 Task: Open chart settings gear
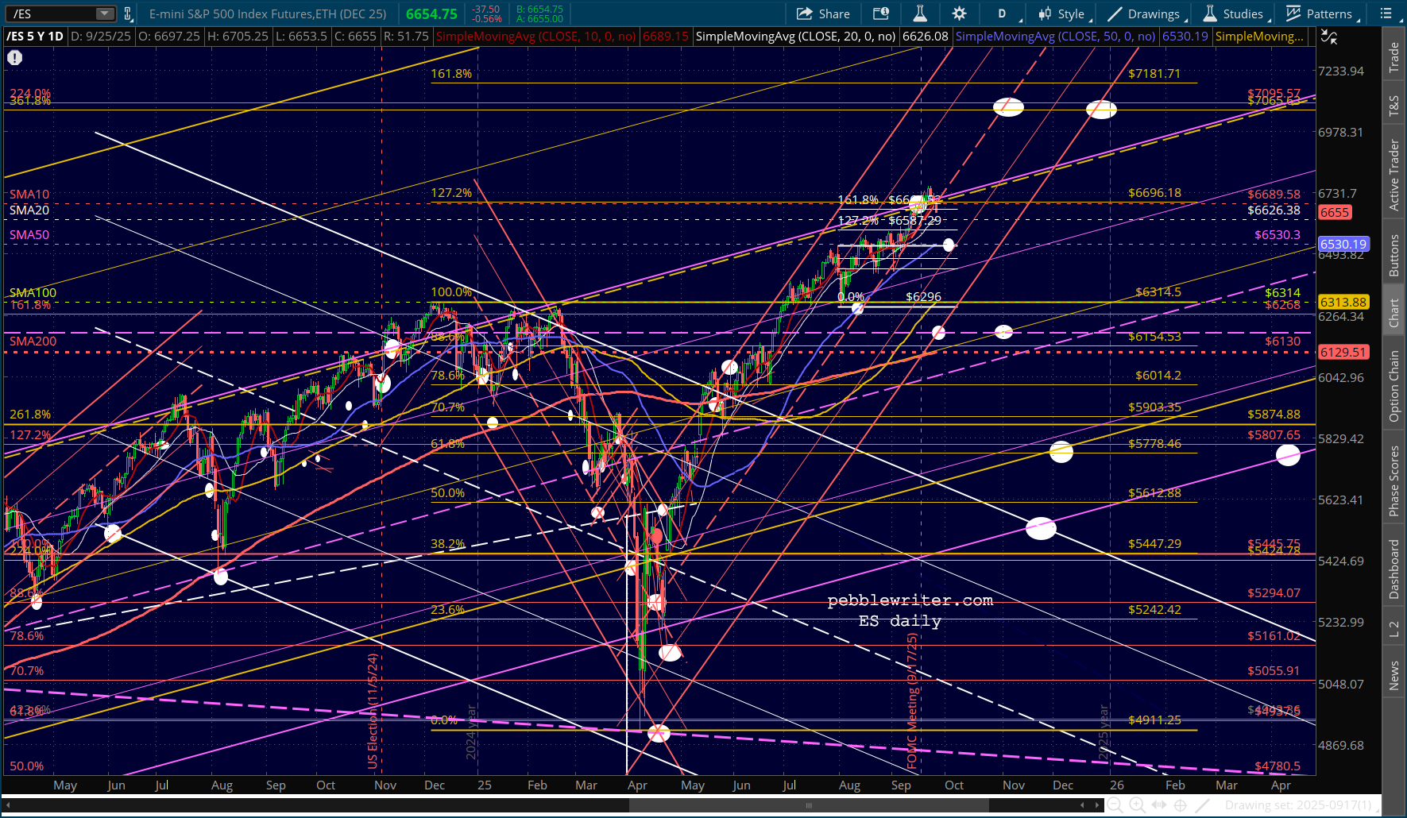pos(959,14)
